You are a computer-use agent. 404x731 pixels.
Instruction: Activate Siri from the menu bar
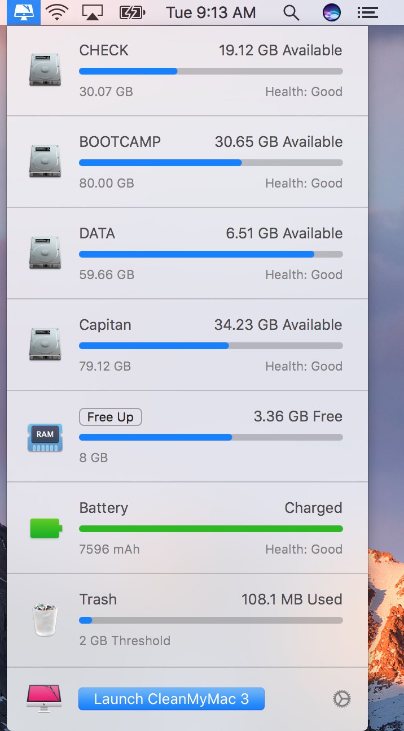pos(331,12)
